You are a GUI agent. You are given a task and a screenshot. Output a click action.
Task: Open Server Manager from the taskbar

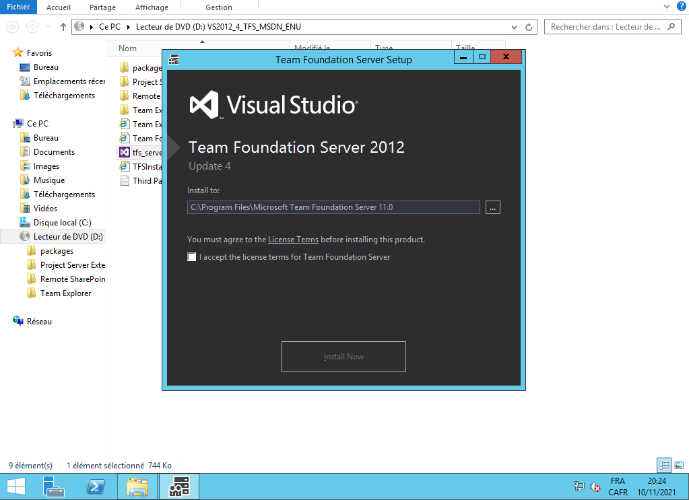(53, 487)
